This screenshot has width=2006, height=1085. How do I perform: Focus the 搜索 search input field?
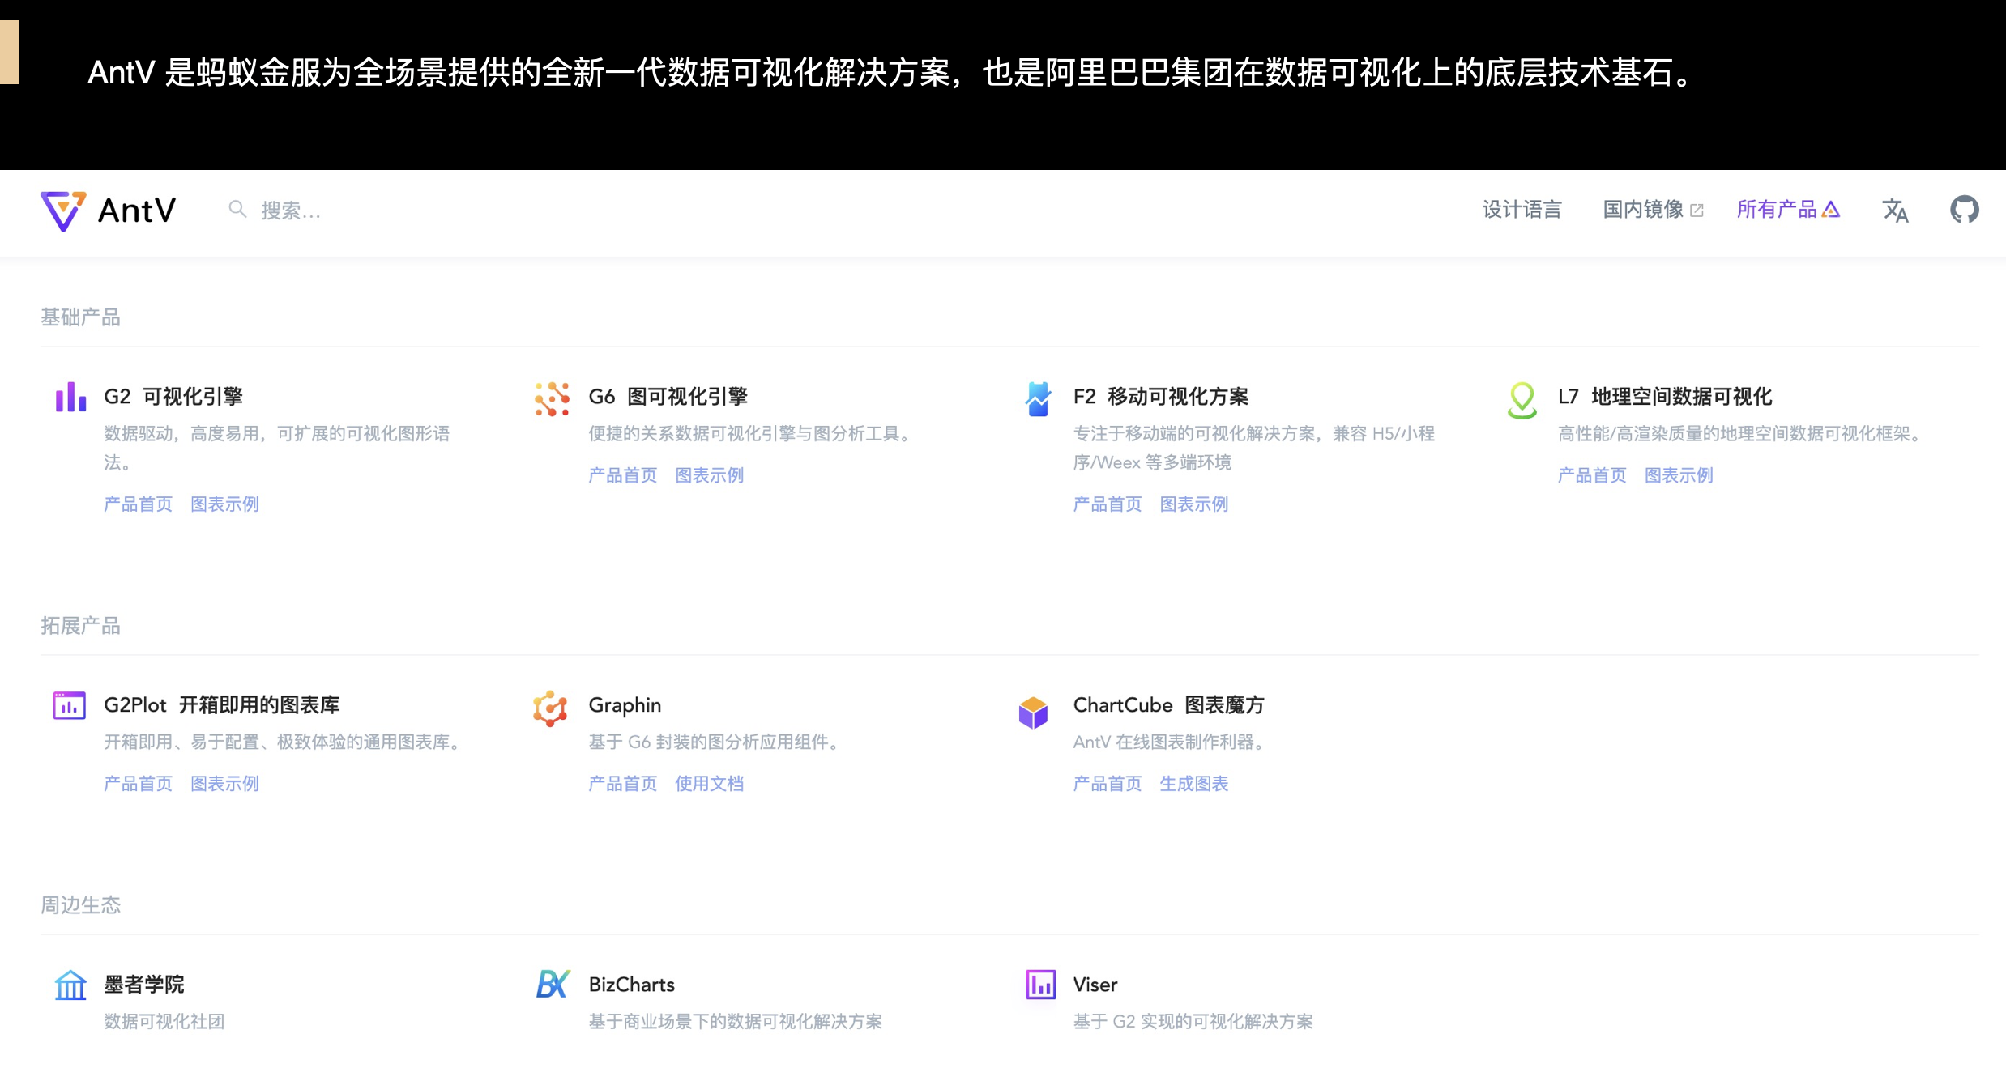[x=292, y=211]
